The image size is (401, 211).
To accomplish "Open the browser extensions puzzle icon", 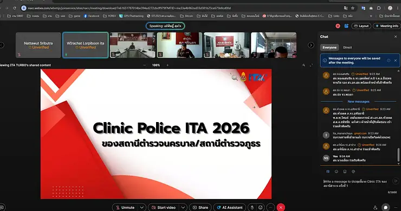I will coord(379,8).
